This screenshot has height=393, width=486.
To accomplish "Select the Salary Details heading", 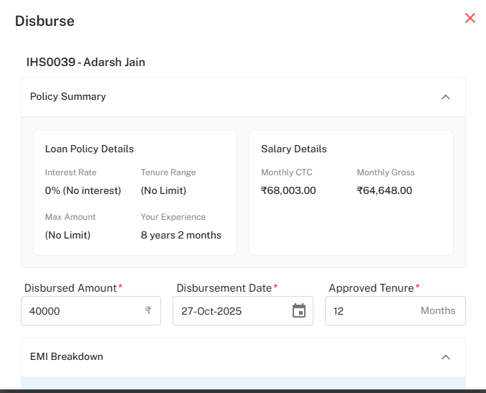I will [293, 149].
